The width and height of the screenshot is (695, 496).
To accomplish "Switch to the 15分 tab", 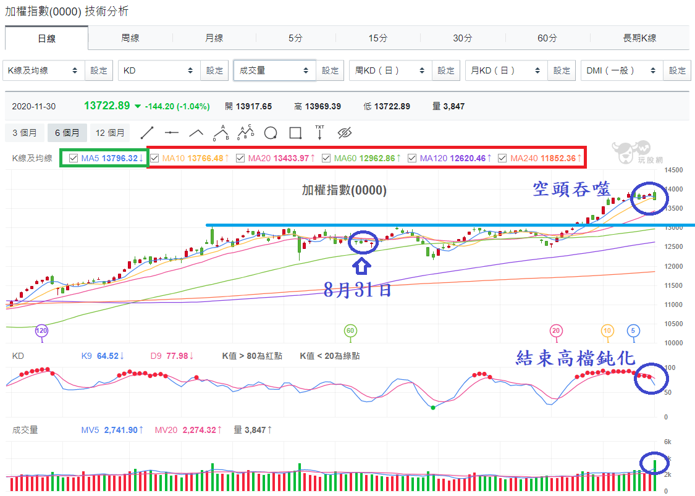I will [x=377, y=38].
